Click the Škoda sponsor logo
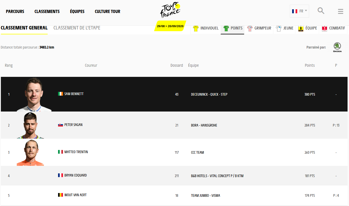The height and width of the screenshot is (206, 349). tap(337, 47)
